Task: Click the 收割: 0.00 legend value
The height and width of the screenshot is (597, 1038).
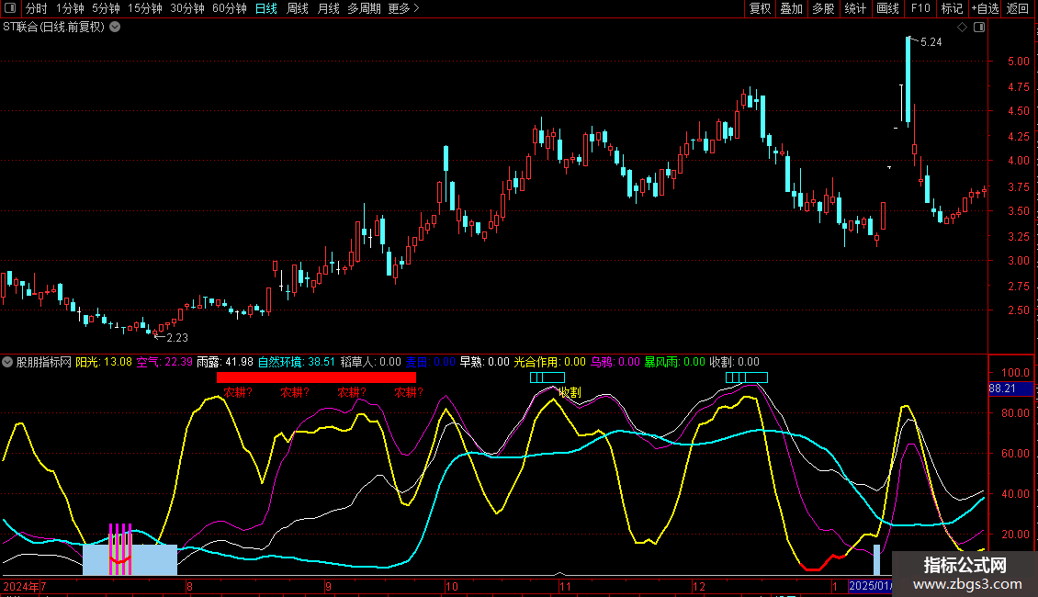Action: click(x=734, y=362)
